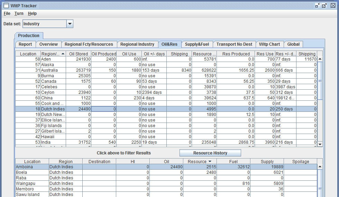This screenshot has width=339, height=197.
Task: Open the Turn menu
Action: pyautogui.click(x=19, y=14)
